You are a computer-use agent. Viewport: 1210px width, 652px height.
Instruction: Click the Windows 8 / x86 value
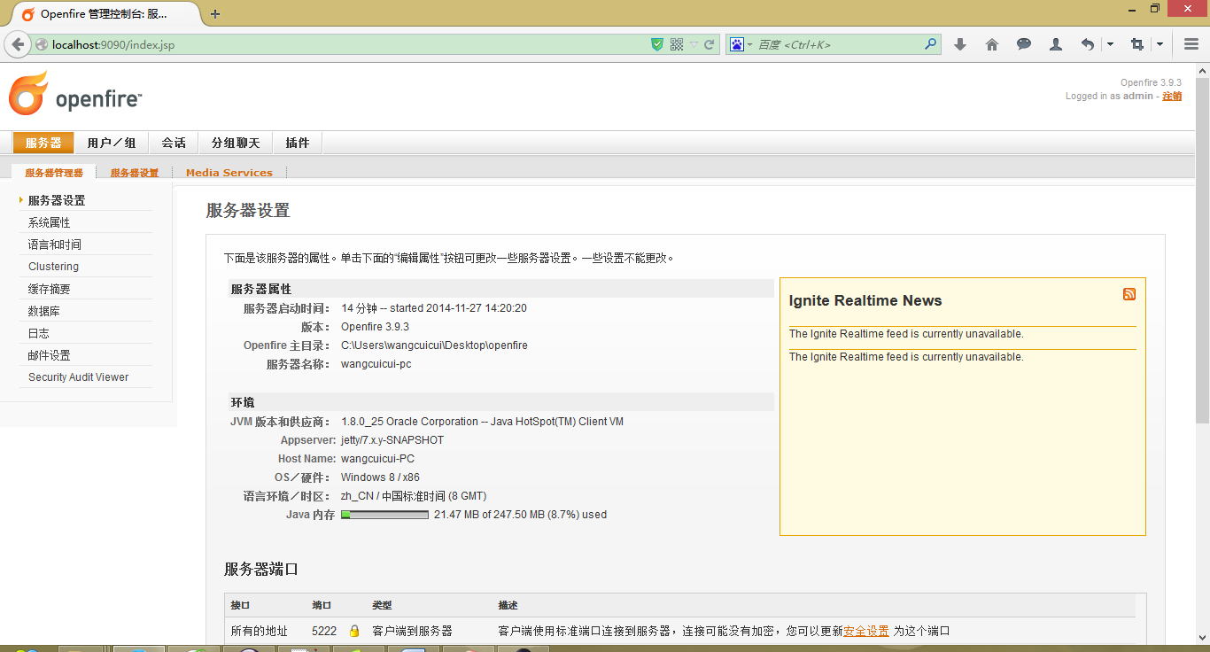tap(380, 477)
